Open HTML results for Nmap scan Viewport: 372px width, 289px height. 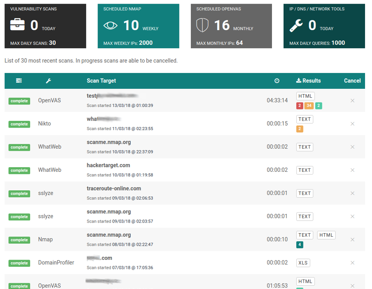pyautogui.click(x=326, y=235)
